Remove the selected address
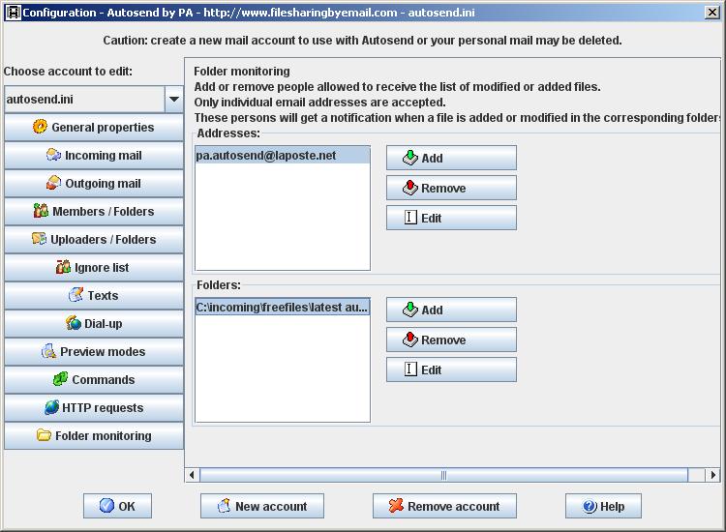 coord(451,188)
